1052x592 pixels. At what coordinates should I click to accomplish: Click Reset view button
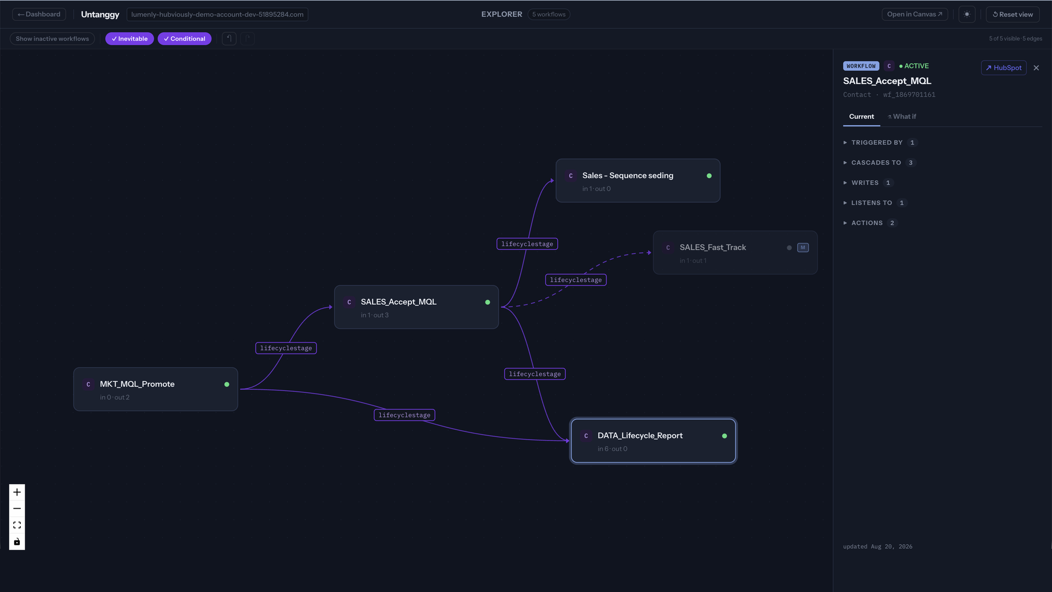pos(1013,14)
